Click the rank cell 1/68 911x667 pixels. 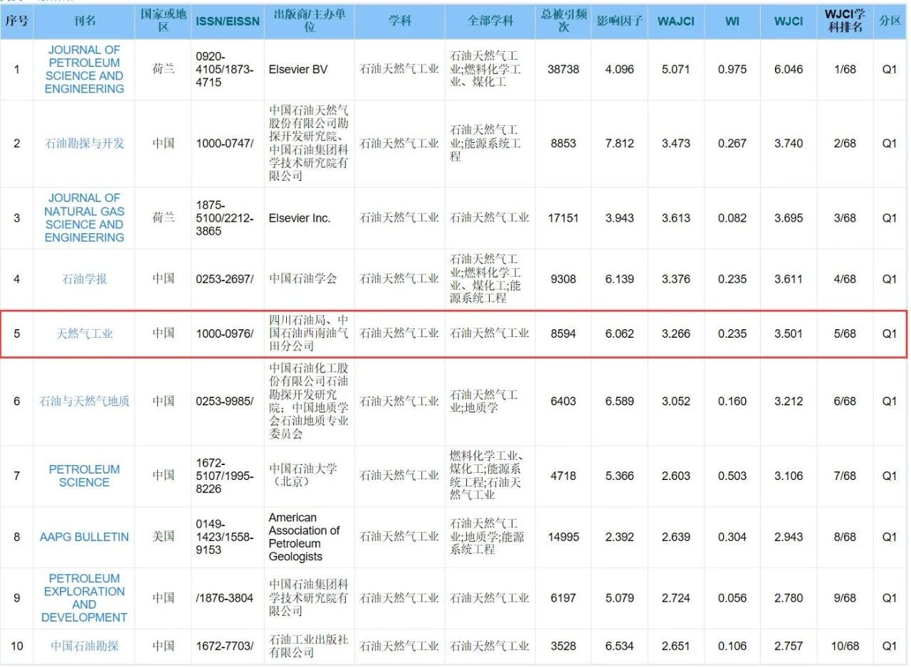[845, 70]
